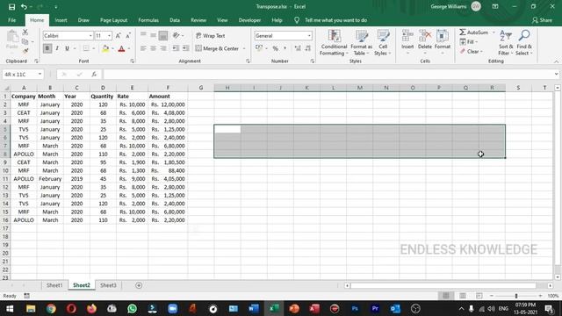The image size is (562, 316).
Task: Click the Undo arrow icon
Action: [24, 7]
